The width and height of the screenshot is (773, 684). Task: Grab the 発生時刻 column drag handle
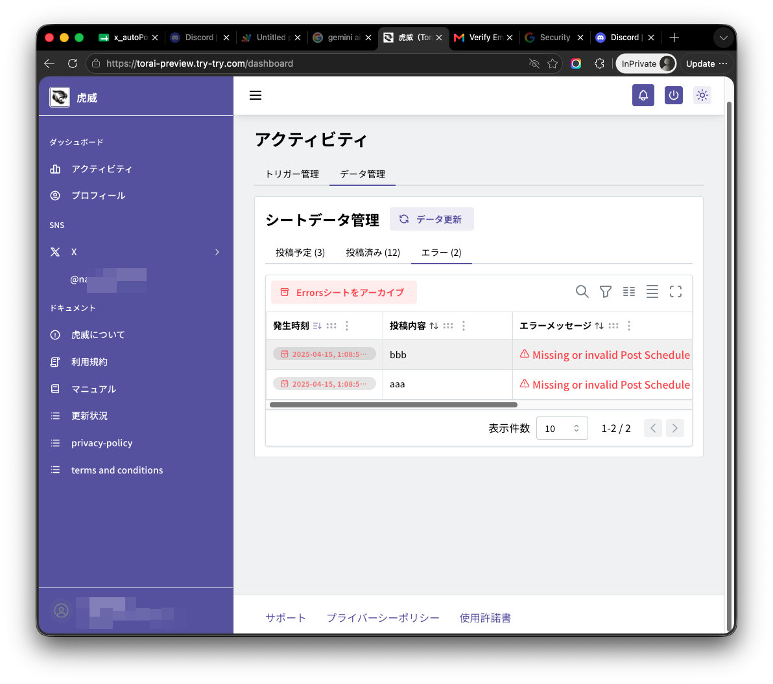point(331,326)
